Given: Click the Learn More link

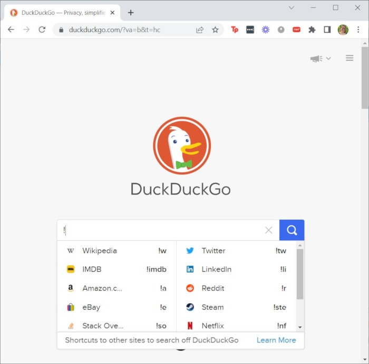Looking at the screenshot, I should [276, 340].
